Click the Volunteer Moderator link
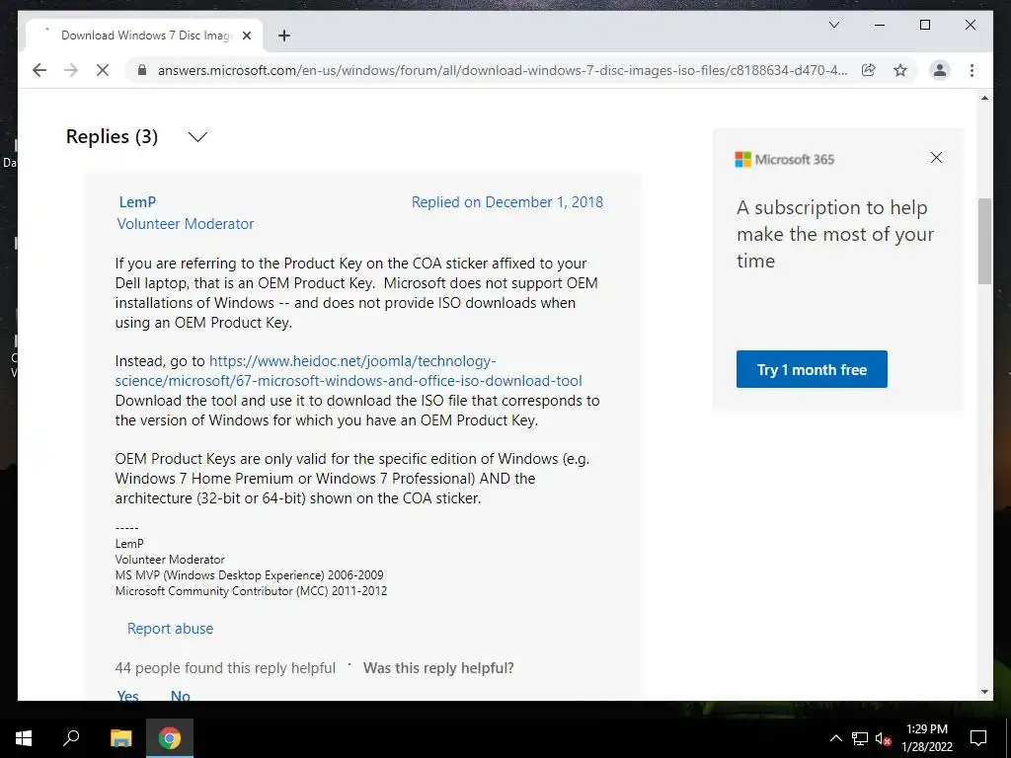1011x758 pixels. 186,224
